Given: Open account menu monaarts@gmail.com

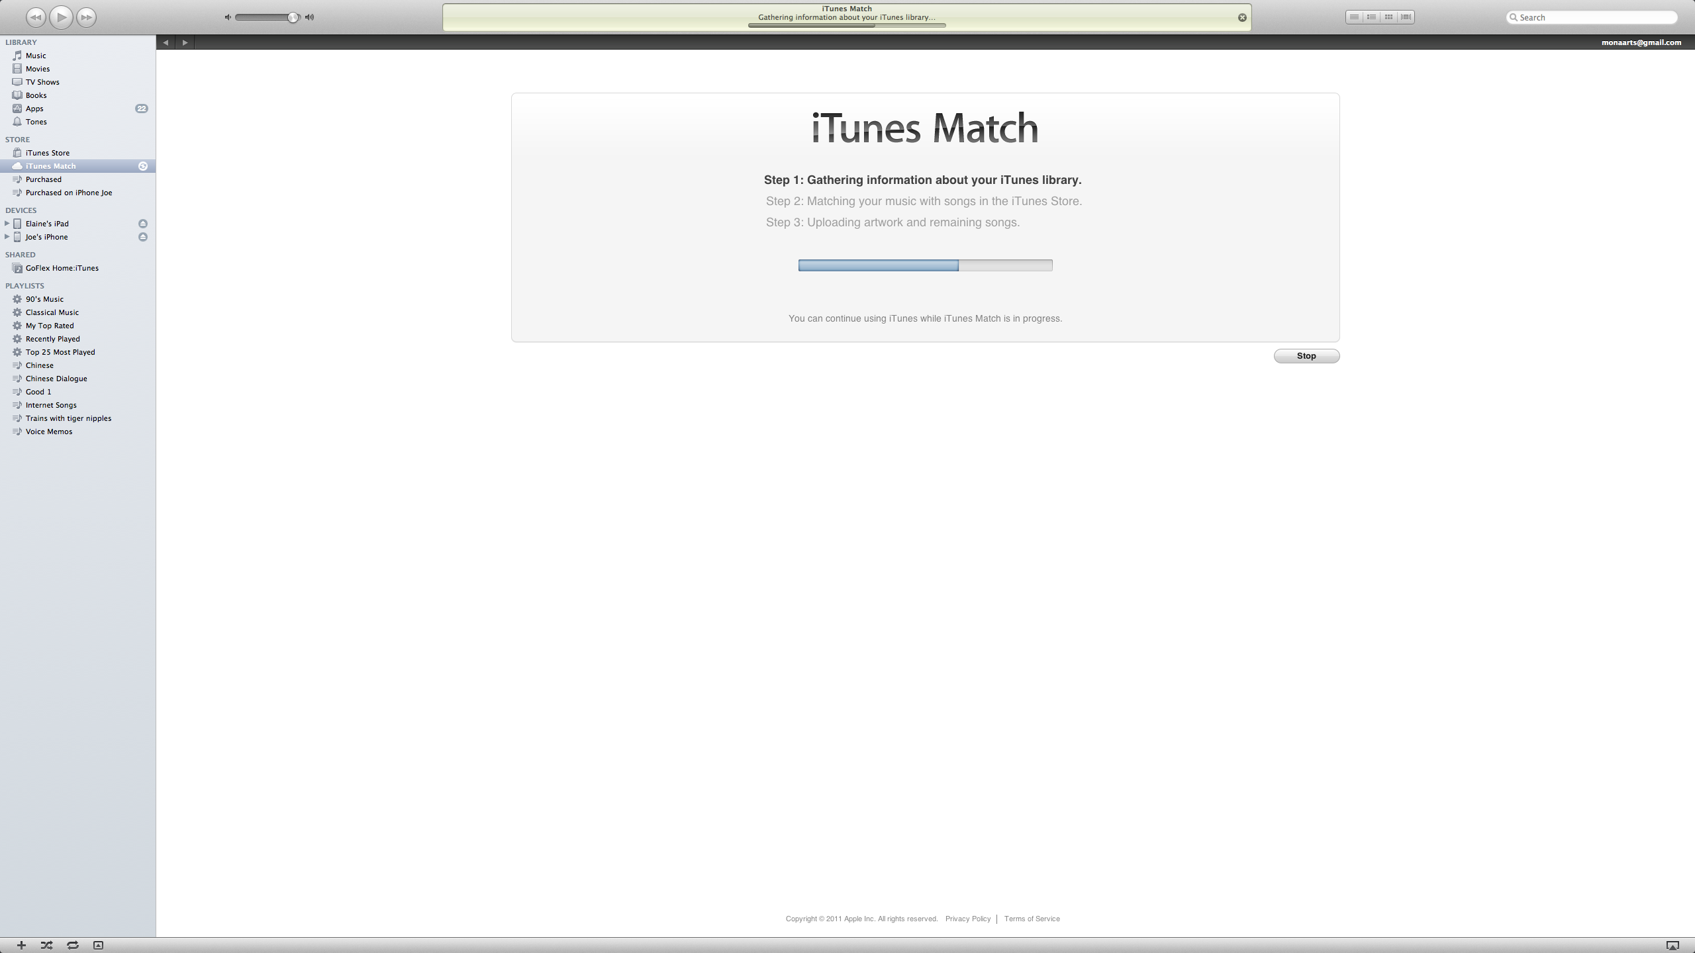Looking at the screenshot, I should pos(1641,42).
